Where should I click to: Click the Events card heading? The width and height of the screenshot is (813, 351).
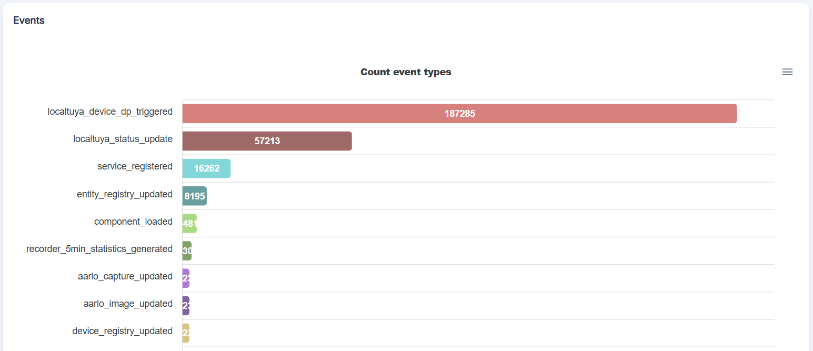[29, 21]
